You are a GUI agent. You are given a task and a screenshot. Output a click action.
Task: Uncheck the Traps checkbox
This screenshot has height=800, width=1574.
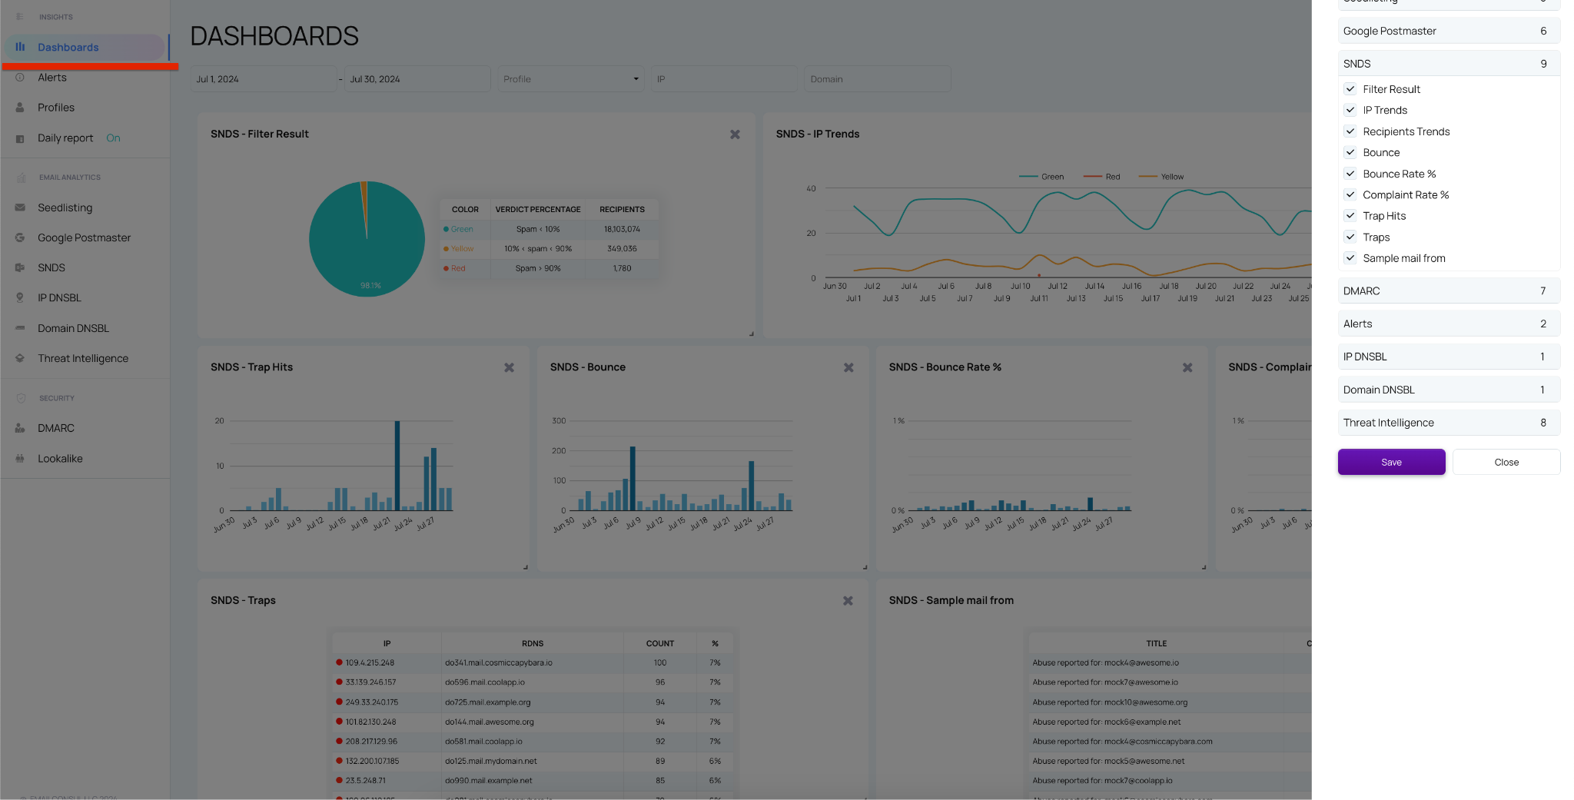[1350, 237]
